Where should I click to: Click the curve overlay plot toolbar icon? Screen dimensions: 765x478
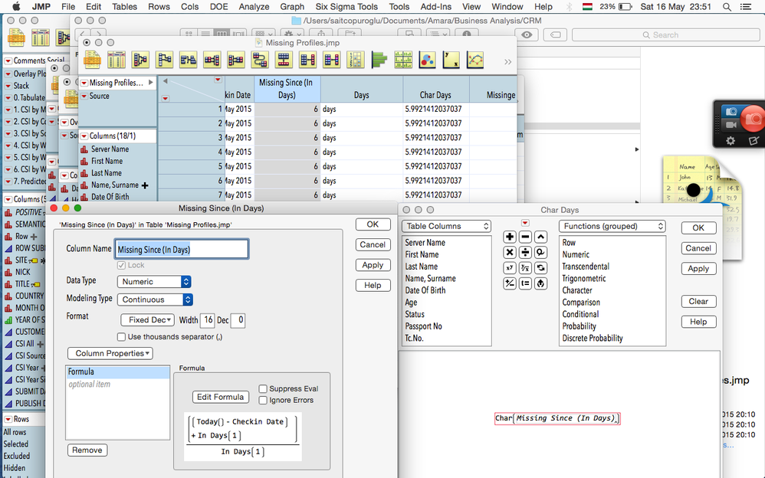(x=474, y=60)
